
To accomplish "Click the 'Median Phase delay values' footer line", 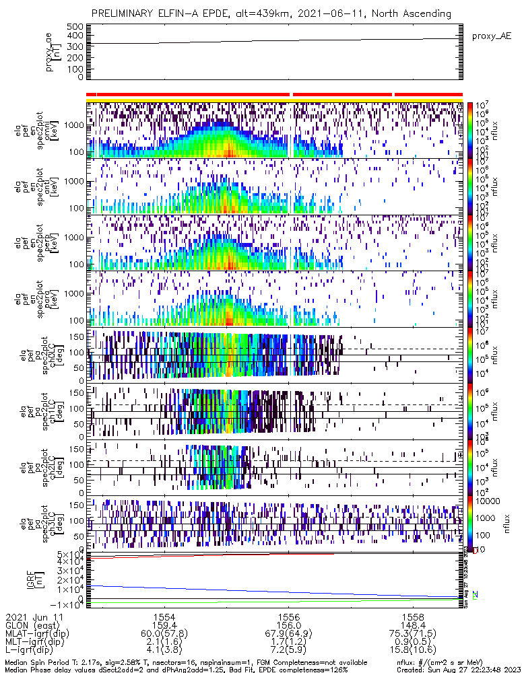I will tap(176, 670).
